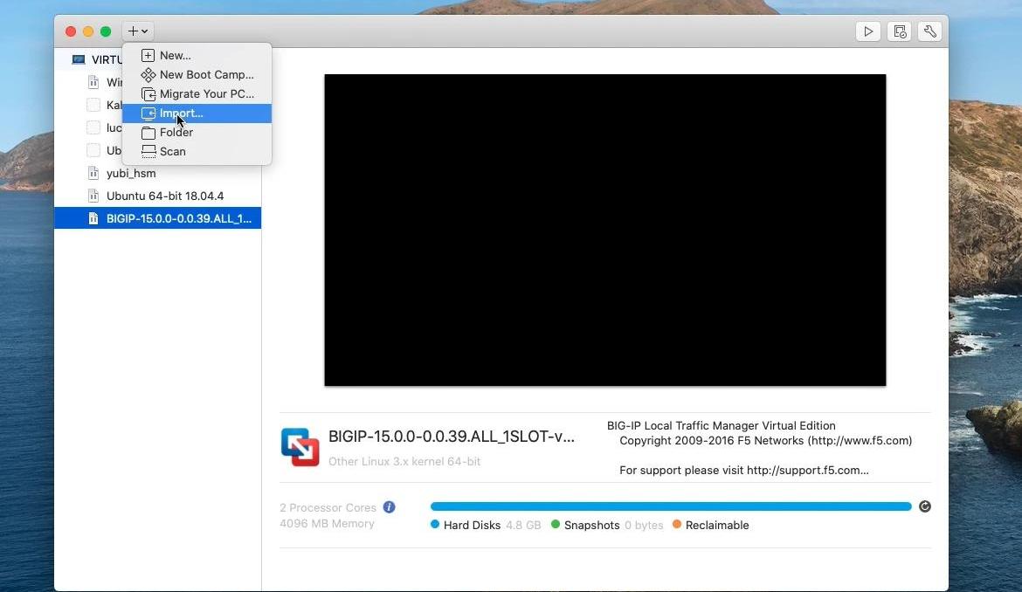This screenshot has width=1022, height=592.
Task: Click the Virtual Machines laptop icon
Action: (79, 60)
